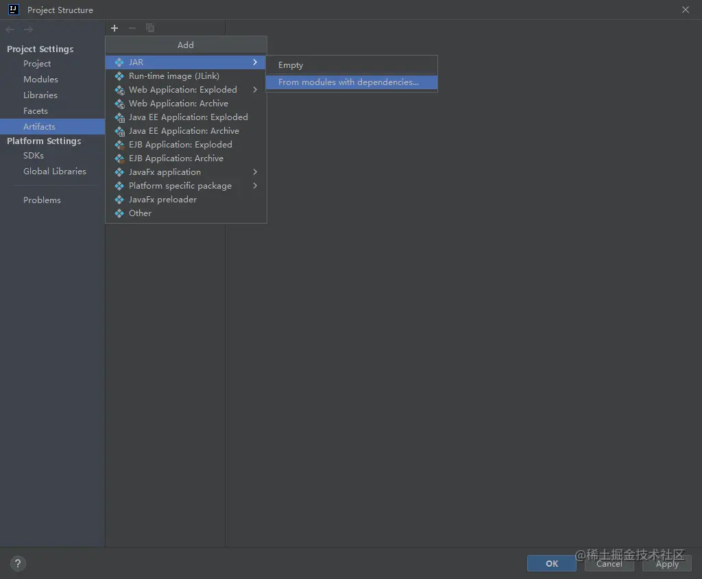Select Empty from JAR submenu
The width and height of the screenshot is (702, 579).
pyautogui.click(x=352, y=65)
